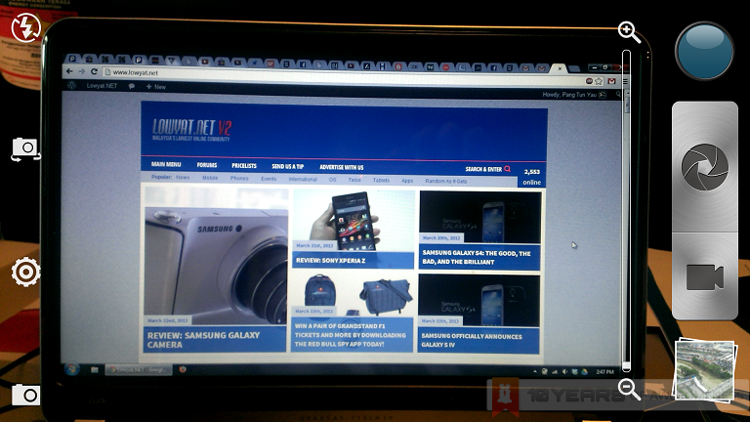Click the Phones popular tag

(239, 178)
